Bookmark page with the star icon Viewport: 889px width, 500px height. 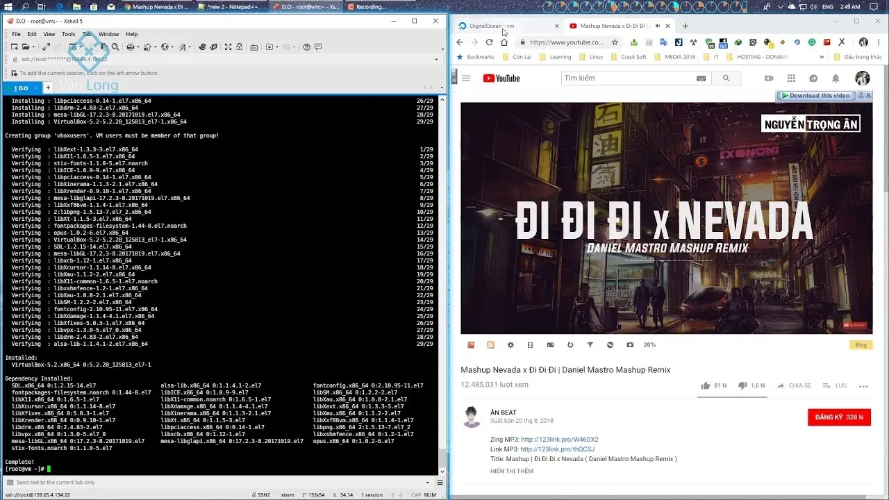615,42
